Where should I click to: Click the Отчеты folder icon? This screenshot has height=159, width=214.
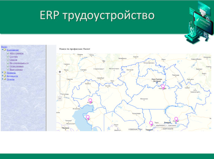tap(4, 79)
